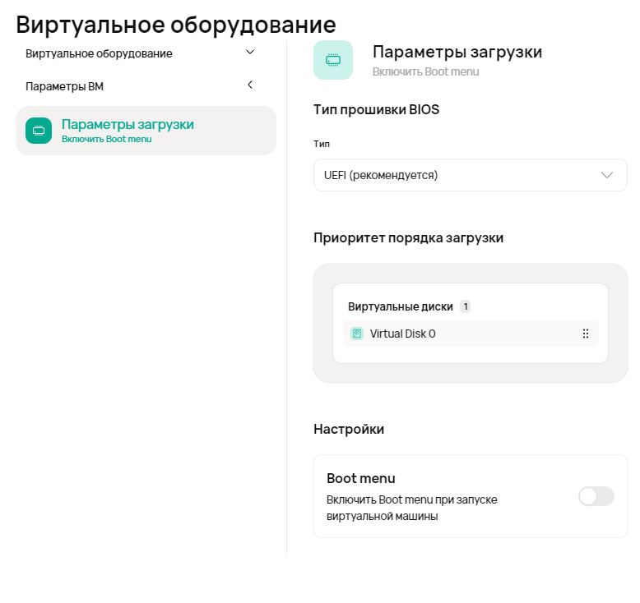Click the Включить Boot menu sidebar subtitle
640x603 pixels.
coord(107,139)
